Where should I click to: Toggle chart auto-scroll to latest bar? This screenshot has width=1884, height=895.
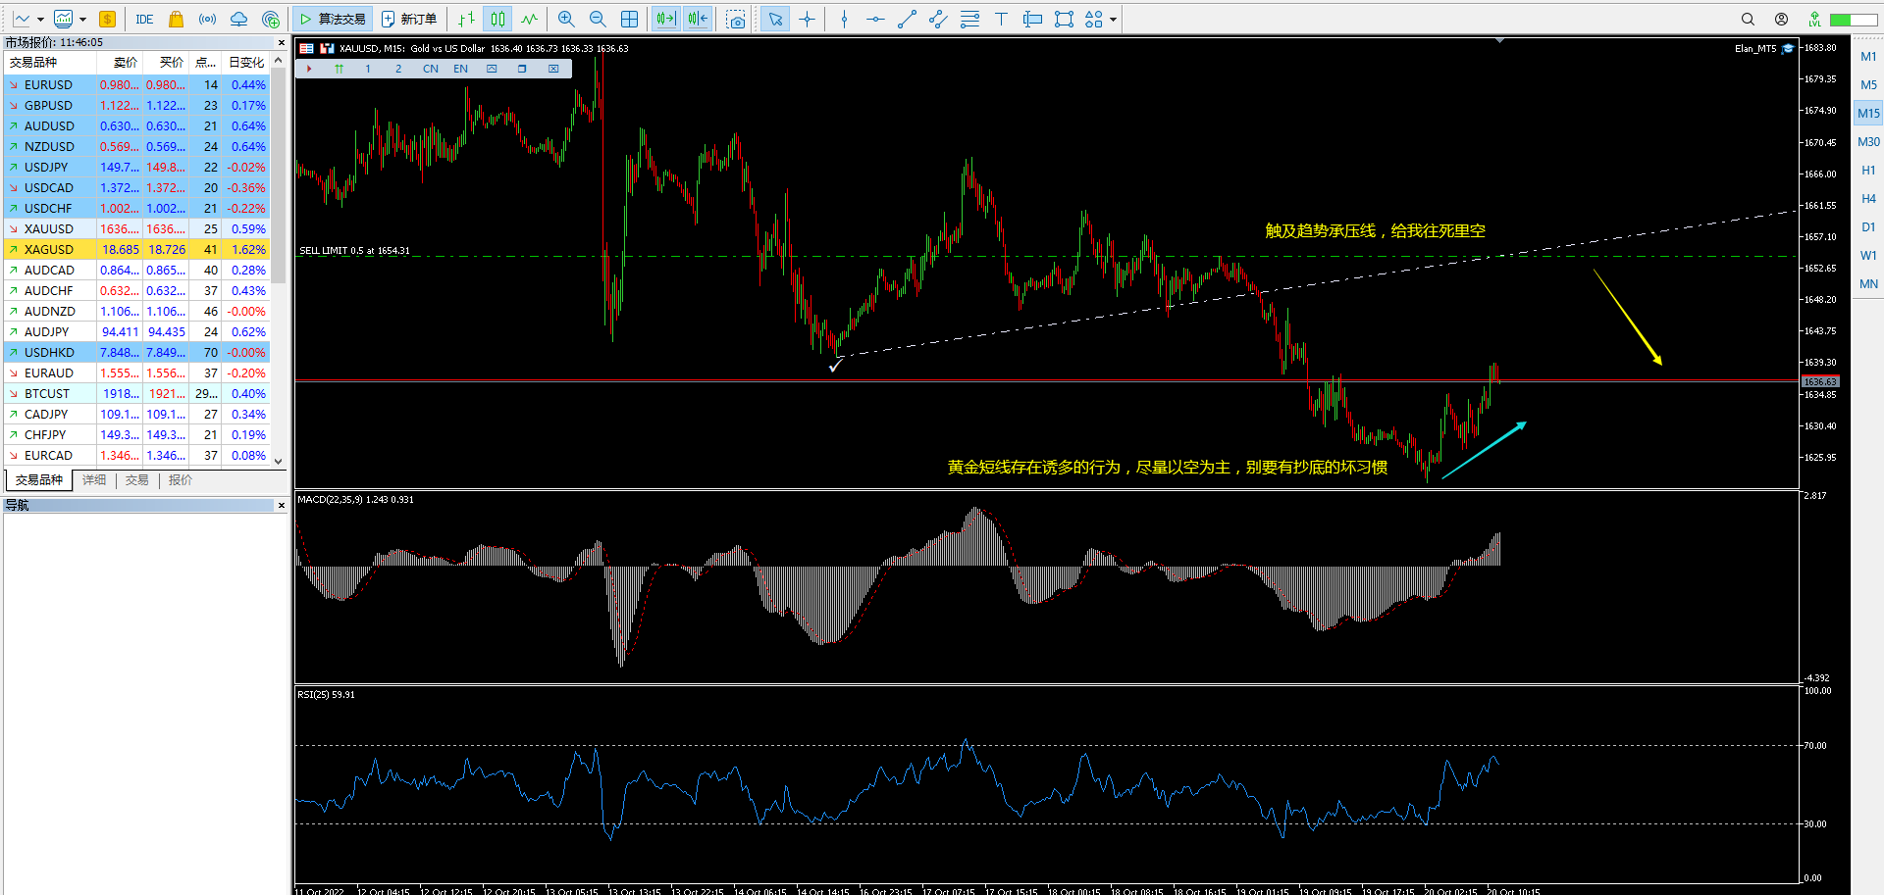tap(665, 19)
